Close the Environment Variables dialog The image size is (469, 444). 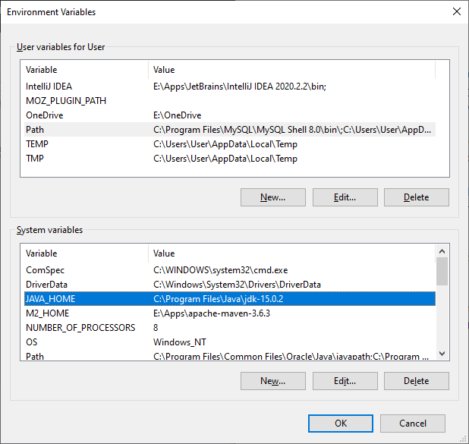pyautogui.click(x=456, y=12)
